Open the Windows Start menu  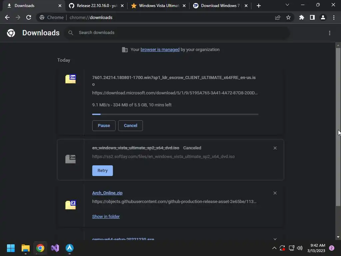pyautogui.click(x=11, y=248)
